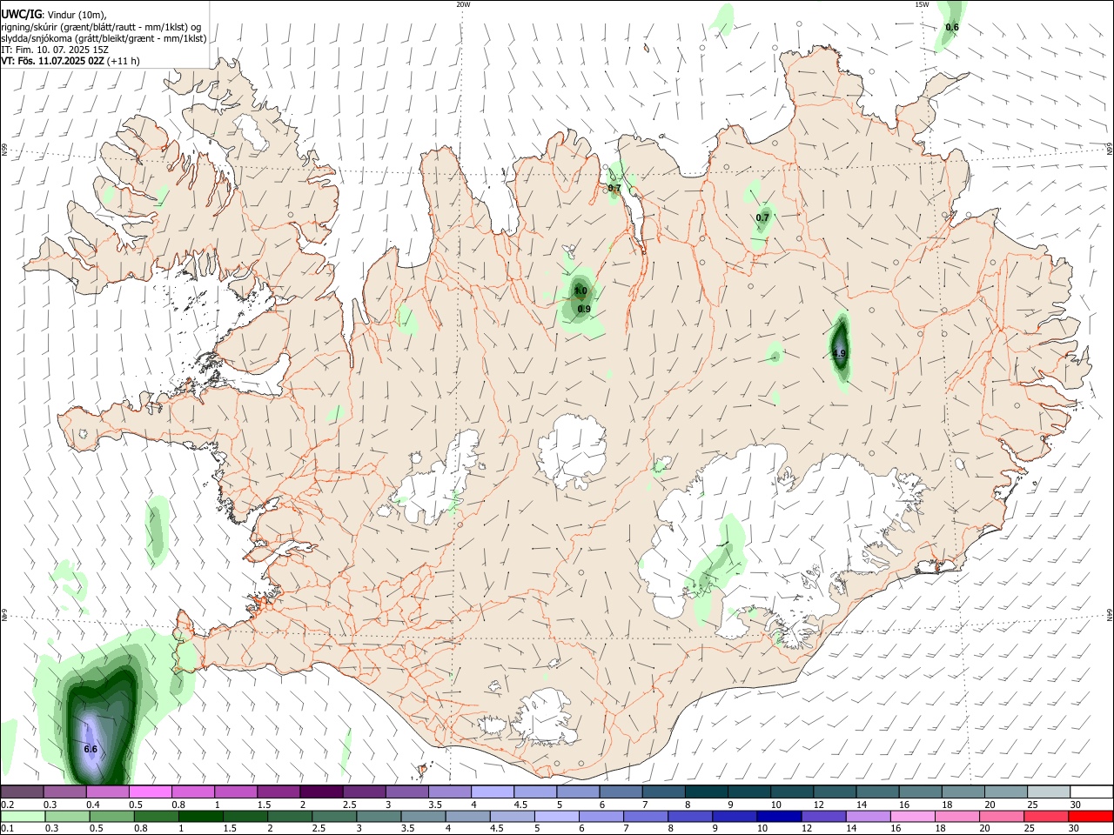
Task: Pick the darkest green swatch above 1
Action: pyautogui.click(x=200, y=816)
